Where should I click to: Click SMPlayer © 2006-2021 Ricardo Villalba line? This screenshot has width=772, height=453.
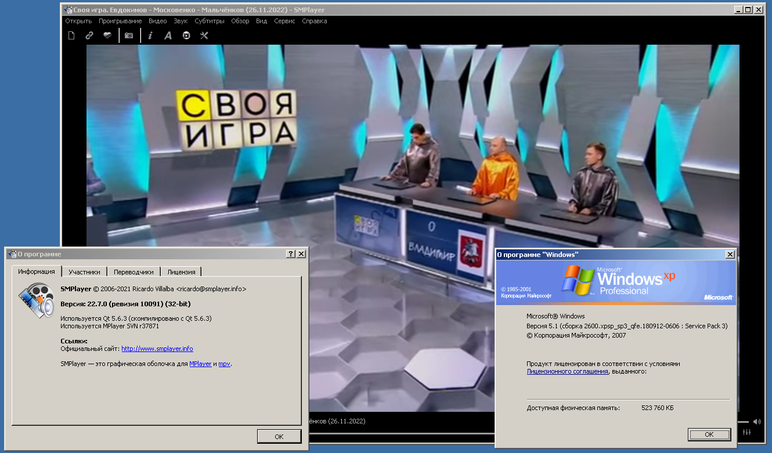153,288
